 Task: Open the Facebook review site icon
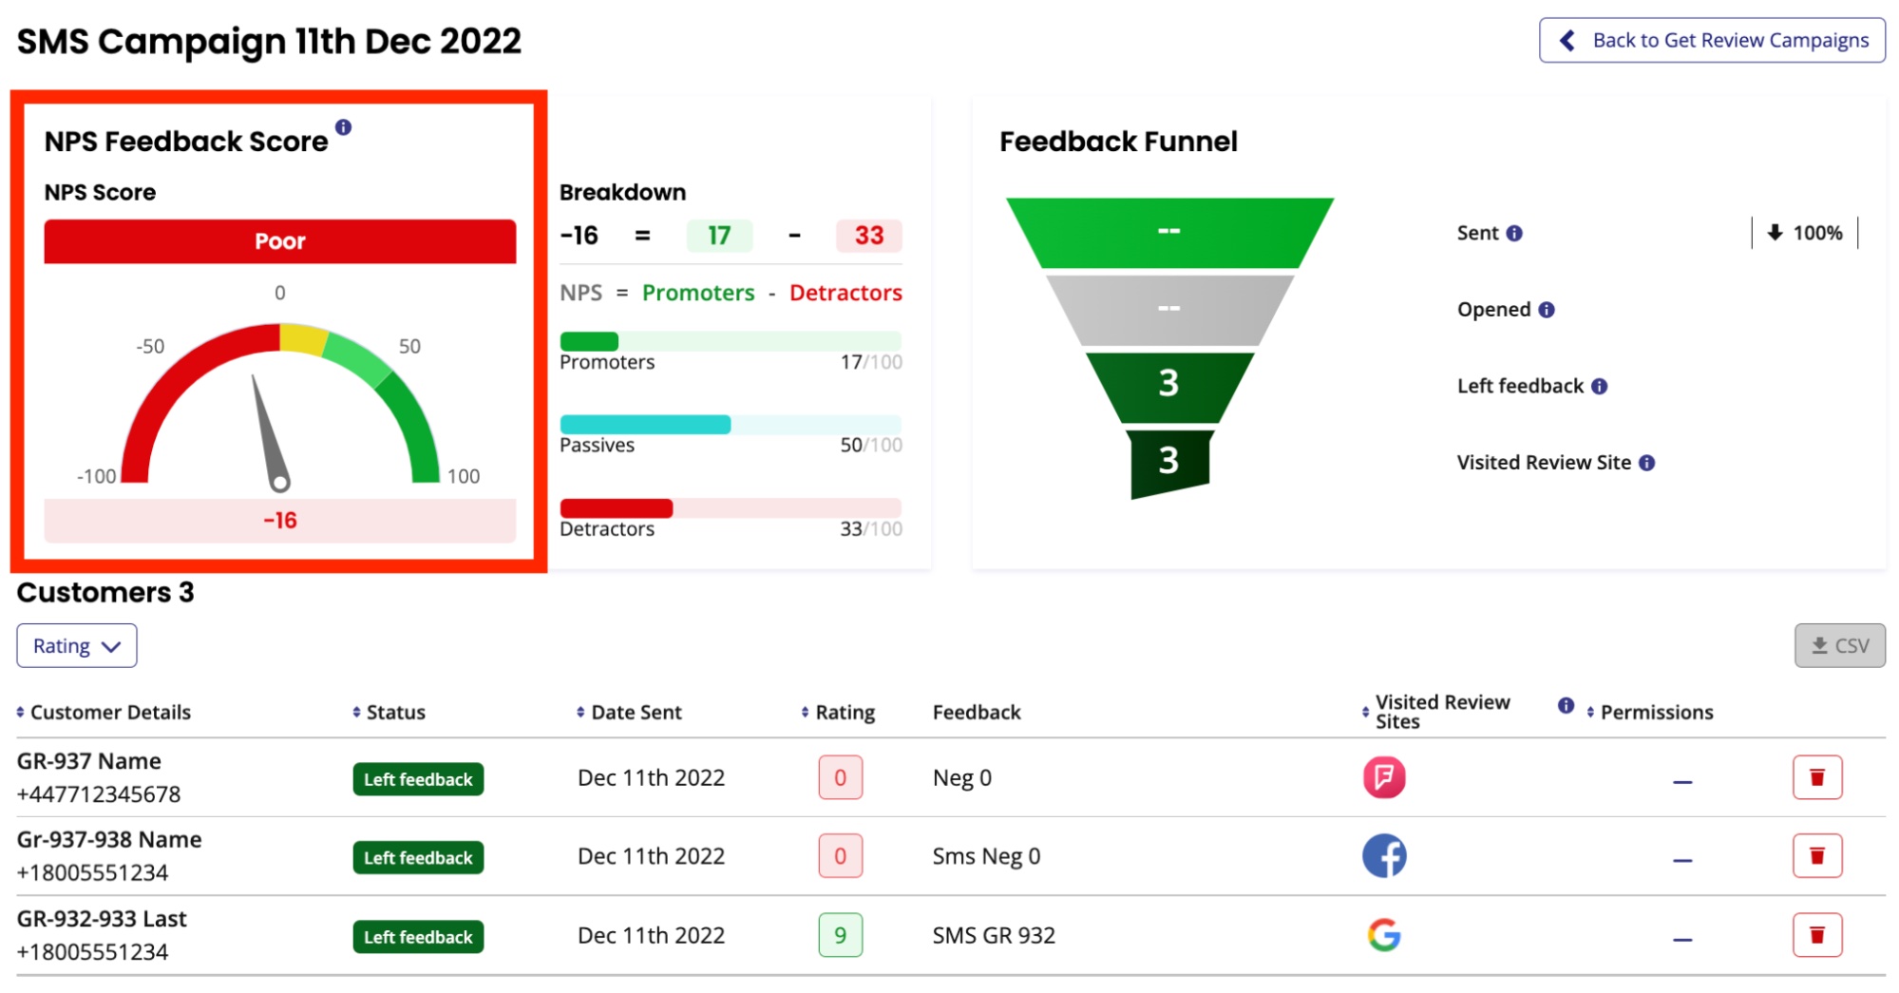[1384, 856]
